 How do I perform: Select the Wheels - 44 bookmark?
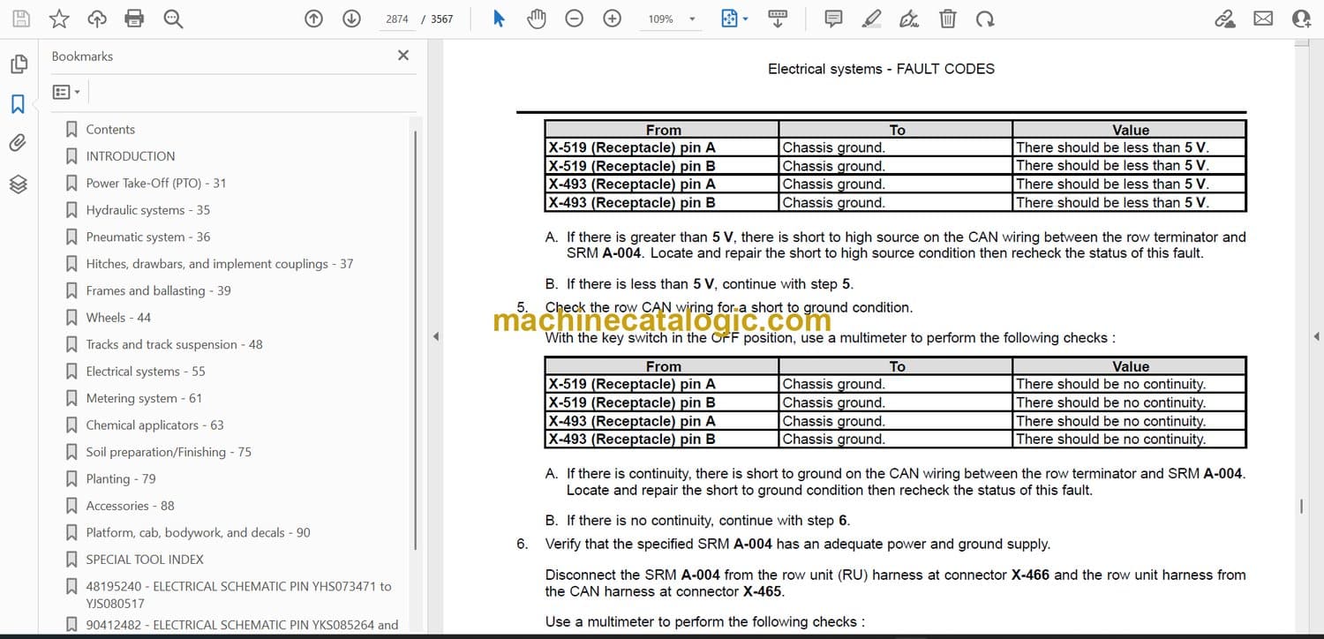[x=118, y=318]
